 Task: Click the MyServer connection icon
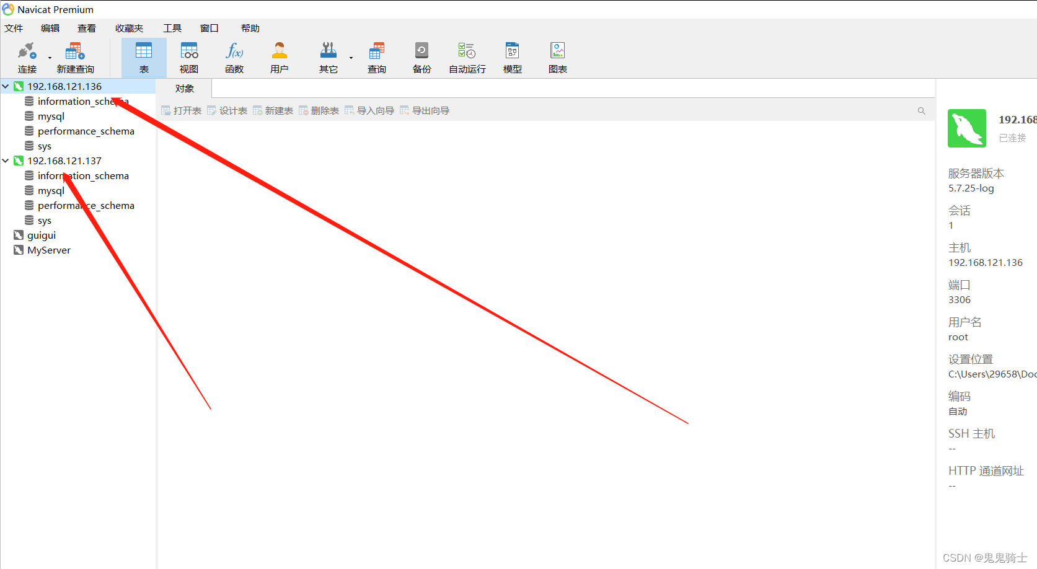(x=19, y=250)
